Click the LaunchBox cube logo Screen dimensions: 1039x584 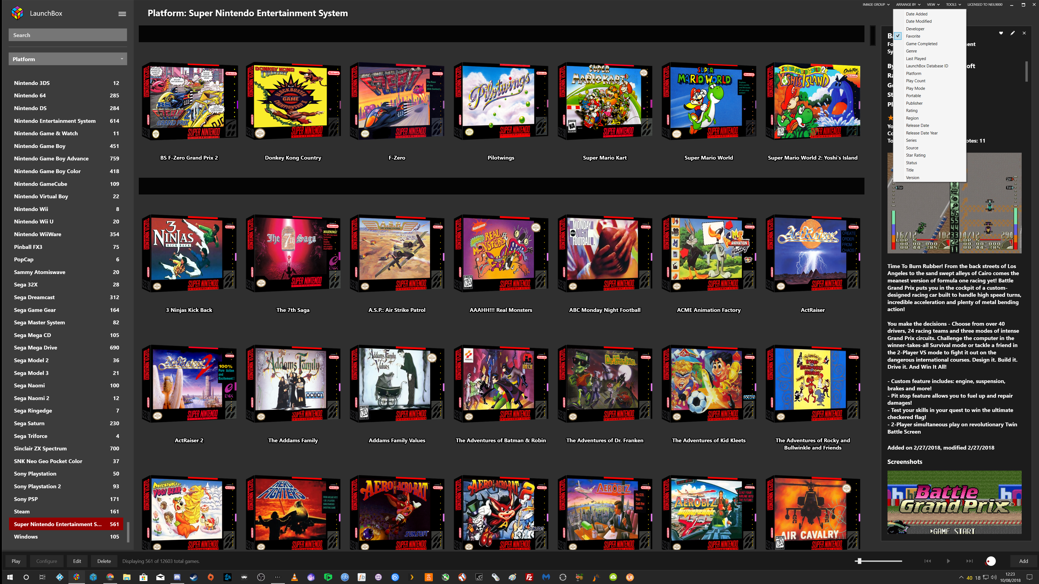click(x=17, y=13)
